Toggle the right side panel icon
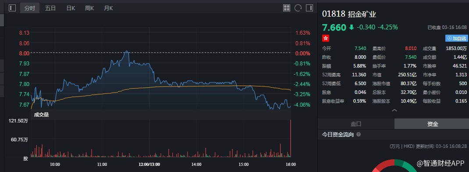 [x=309, y=8]
